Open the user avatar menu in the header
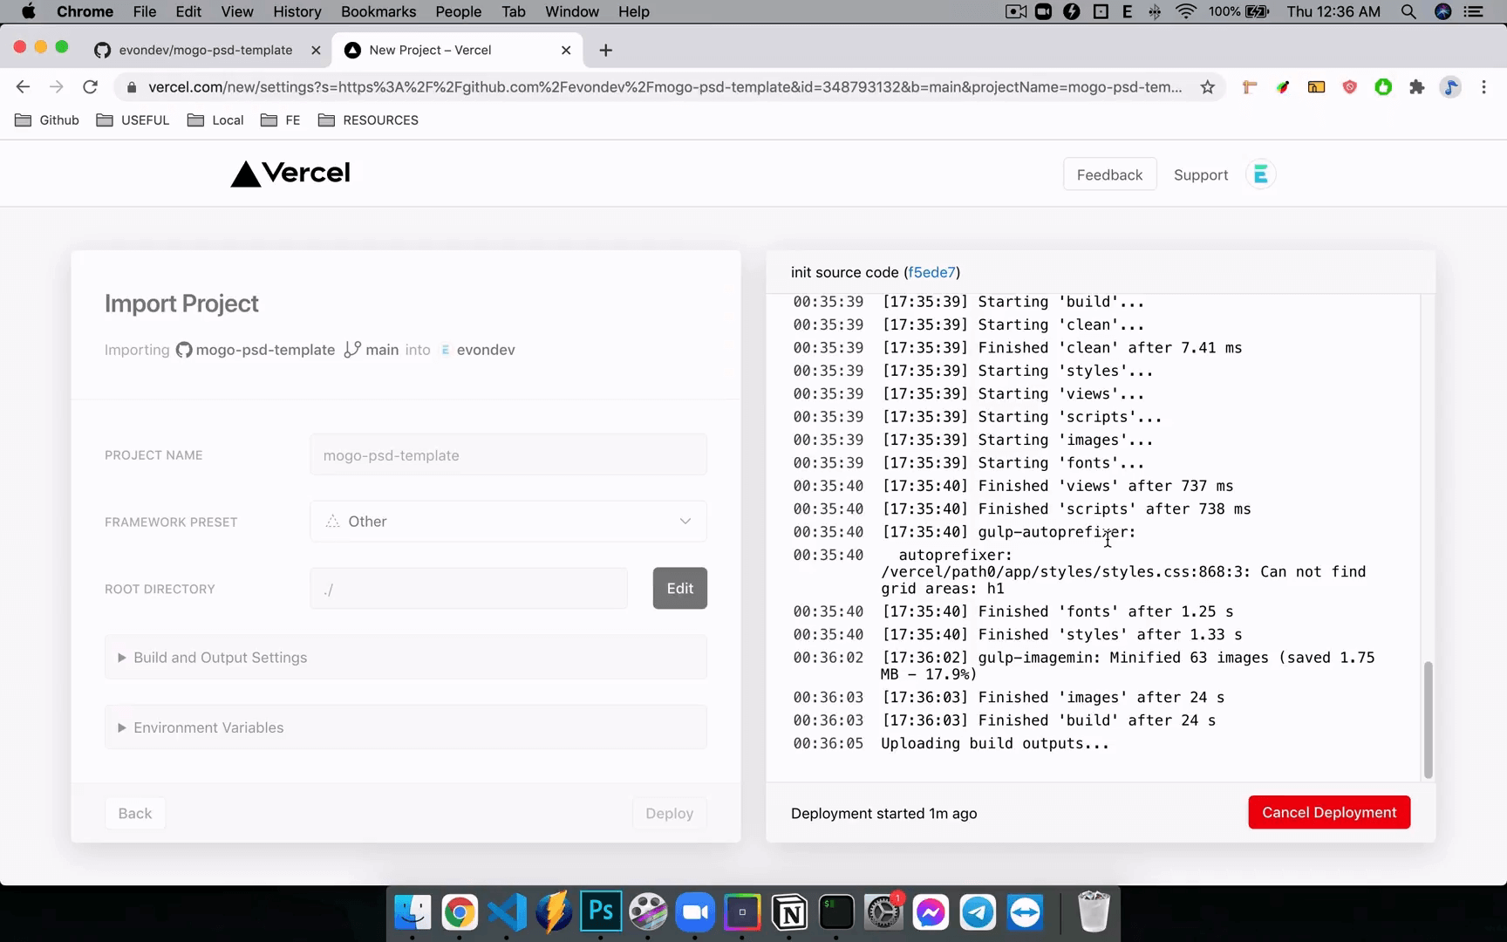Screen dimensions: 1507x942 1260,174
